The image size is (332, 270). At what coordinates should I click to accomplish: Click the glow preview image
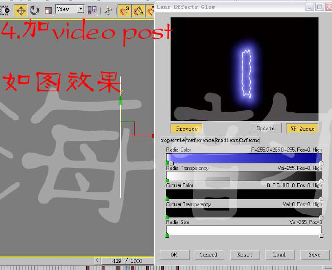[x=244, y=69]
